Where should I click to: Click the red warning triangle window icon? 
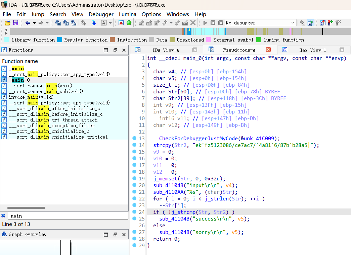121,23
